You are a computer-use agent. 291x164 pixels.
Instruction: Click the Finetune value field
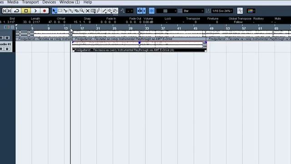tap(217, 22)
